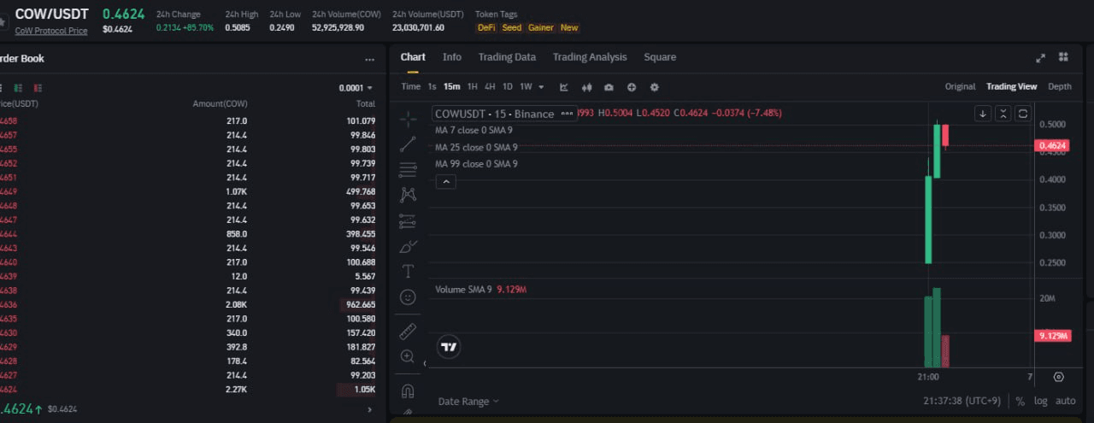Toggle auto scale on chart
The image size is (1094, 423).
[x=1065, y=401]
